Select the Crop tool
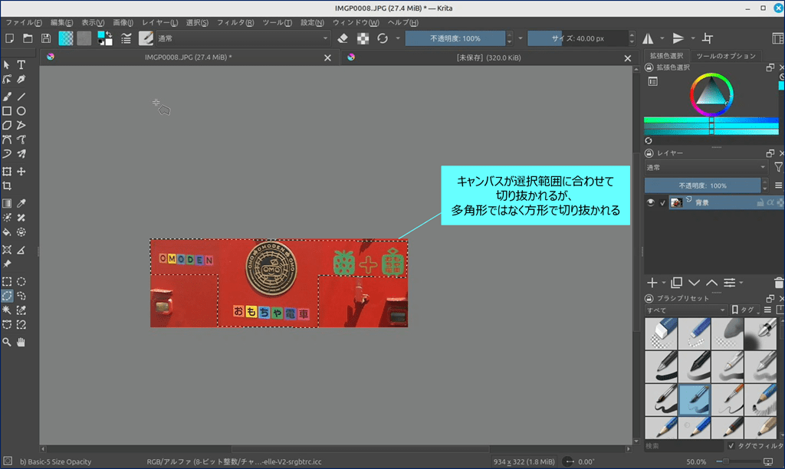Screen dimensions: 785x469 click(x=7, y=186)
